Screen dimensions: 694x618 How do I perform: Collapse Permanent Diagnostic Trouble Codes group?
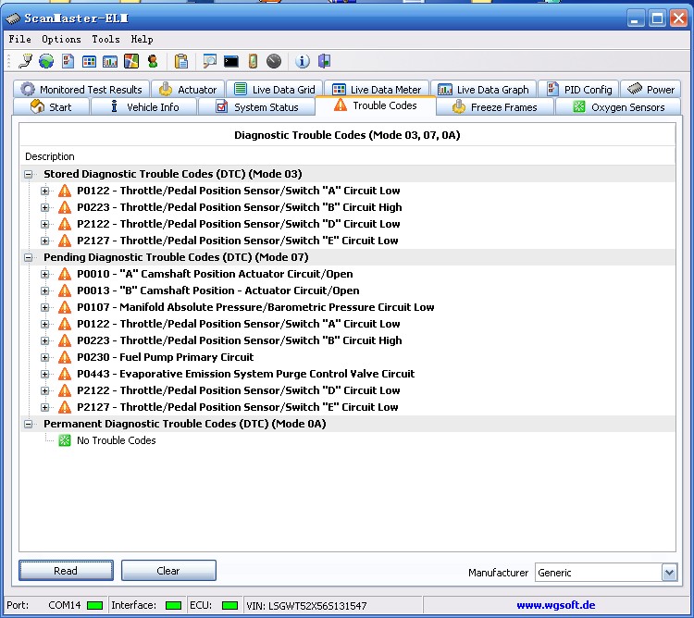[29, 425]
